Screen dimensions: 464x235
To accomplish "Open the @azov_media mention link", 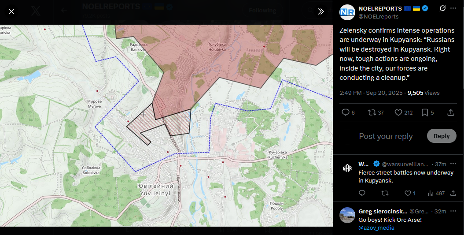I will (x=376, y=228).
